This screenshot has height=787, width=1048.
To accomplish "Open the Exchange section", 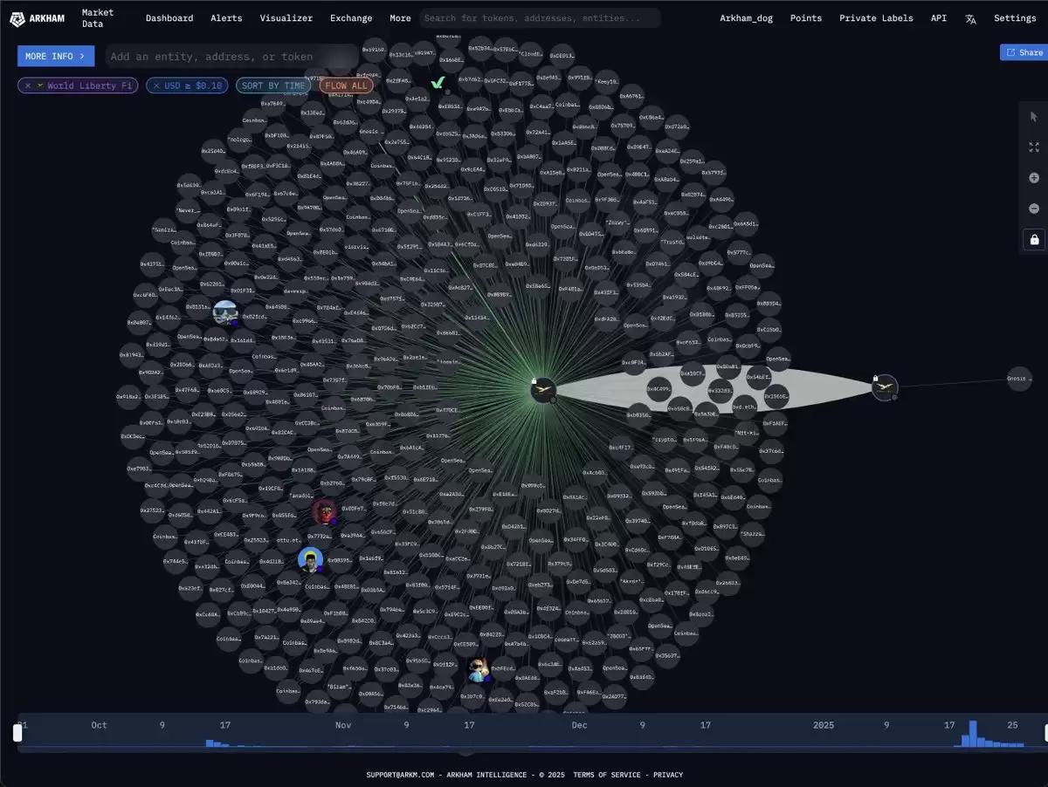I will point(351,18).
